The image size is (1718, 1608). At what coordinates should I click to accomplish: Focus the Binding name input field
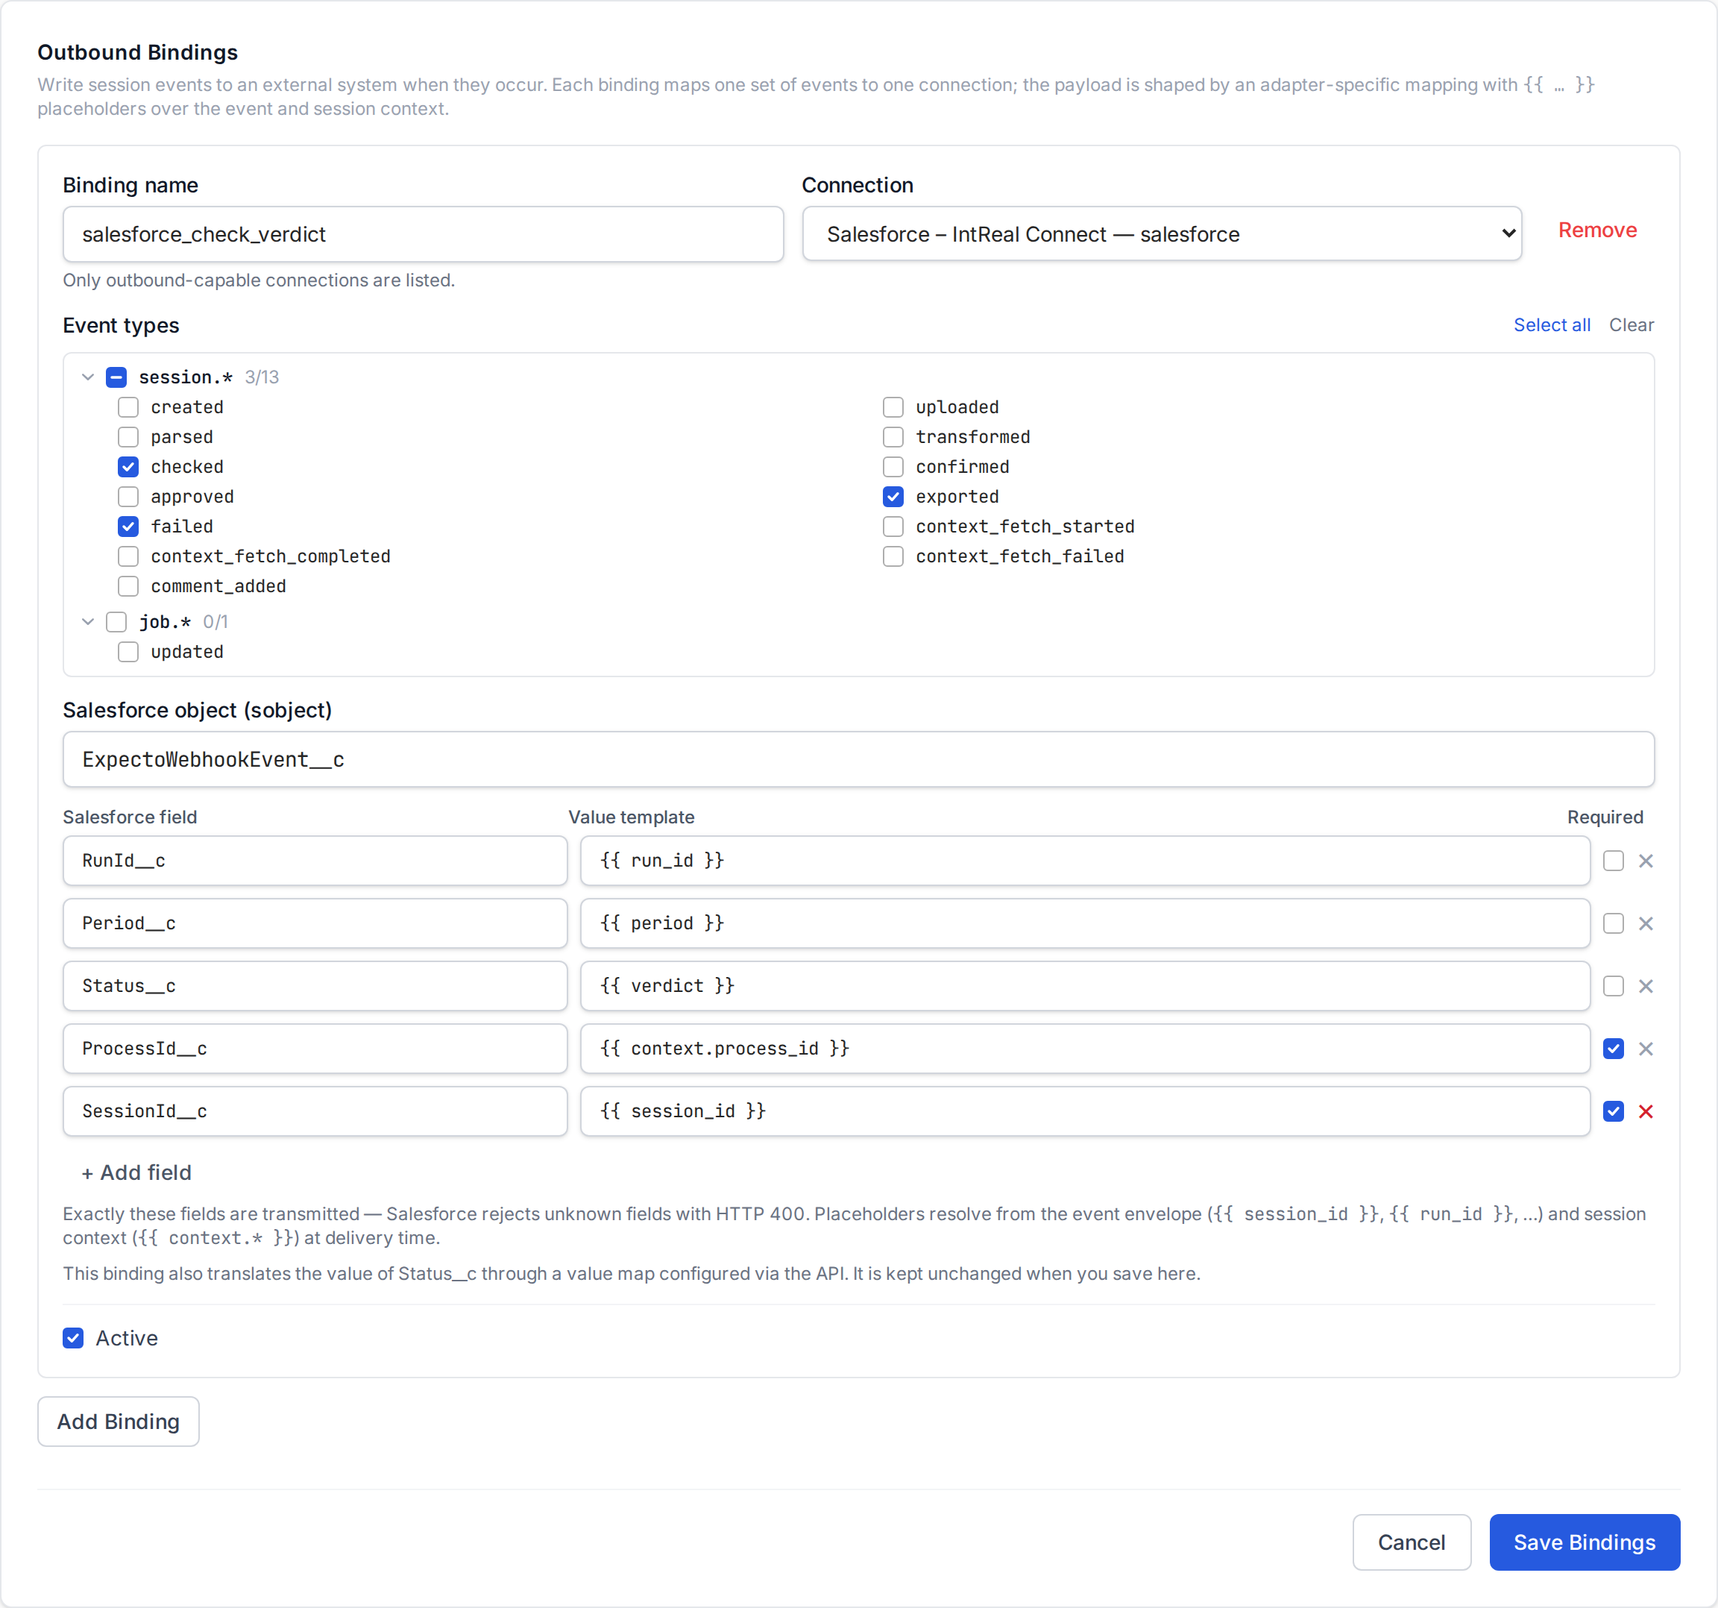point(423,233)
